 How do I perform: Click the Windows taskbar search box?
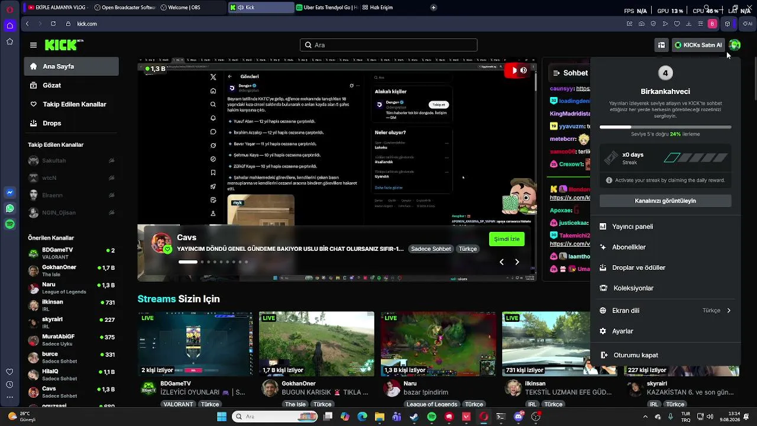pos(275,417)
